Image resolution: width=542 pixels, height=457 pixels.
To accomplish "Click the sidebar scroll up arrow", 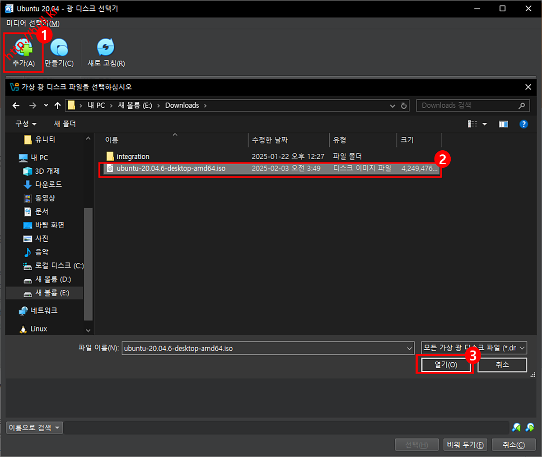I will coord(88,139).
